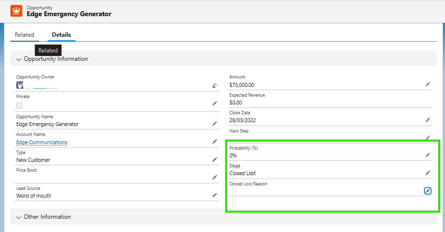The image size is (445, 232).
Task: Select the Details tab
Action: point(61,35)
